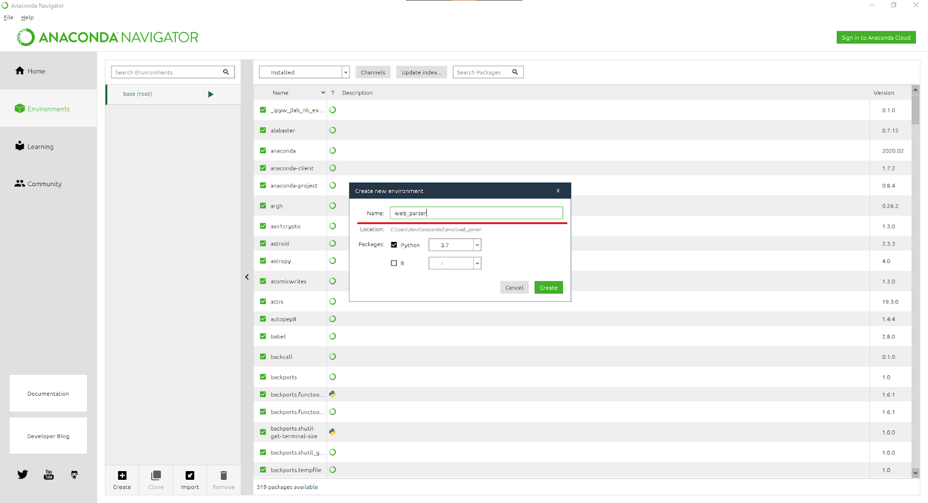Clone the selected environment
The width and height of the screenshot is (928, 503).
pyautogui.click(x=156, y=480)
